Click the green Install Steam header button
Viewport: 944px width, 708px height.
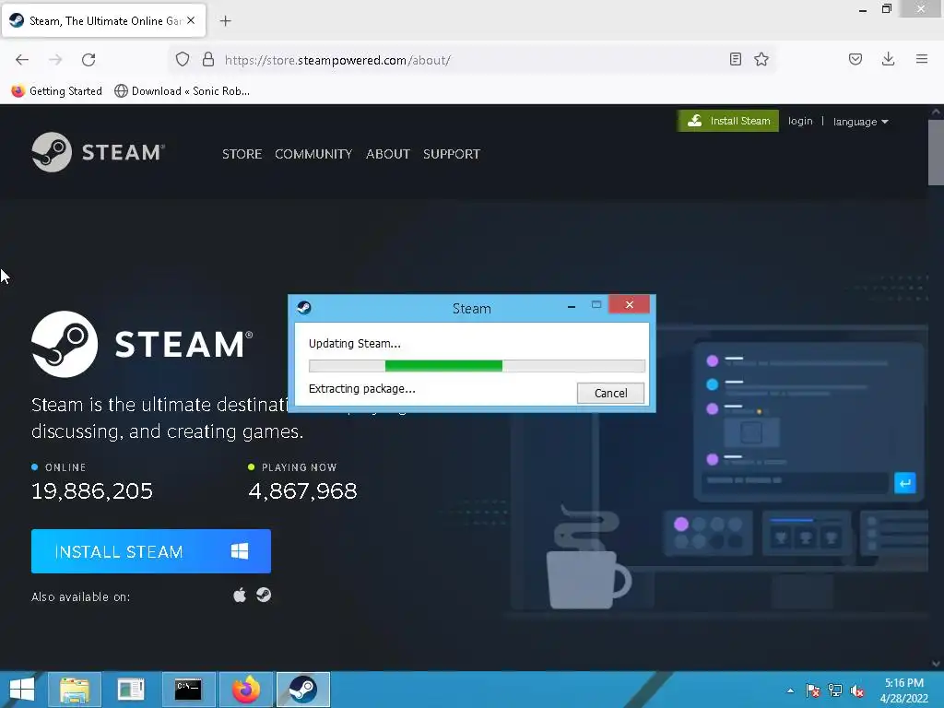point(728,121)
